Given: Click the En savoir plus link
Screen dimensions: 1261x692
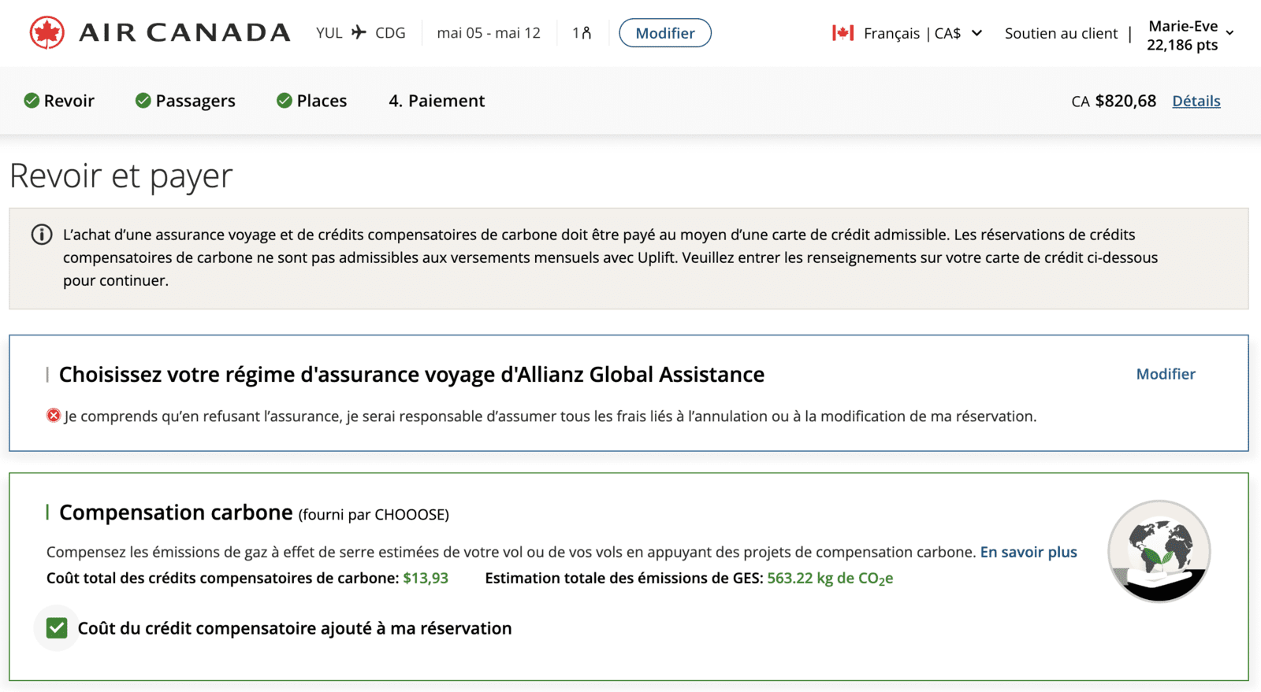Looking at the screenshot, I should point(1029,552).
